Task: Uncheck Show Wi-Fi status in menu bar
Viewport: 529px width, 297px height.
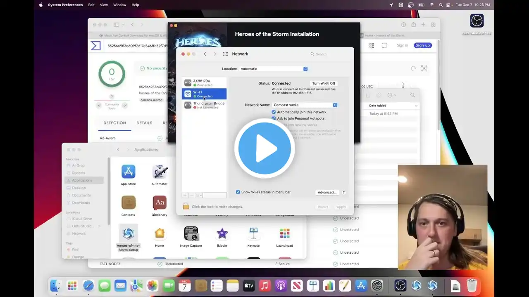Action: click(238, 192)
